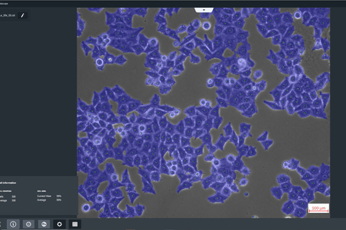This screenshot has width=346, height=230.
Task: Open settings with the gear icon
Action: (x=58, y=224)
